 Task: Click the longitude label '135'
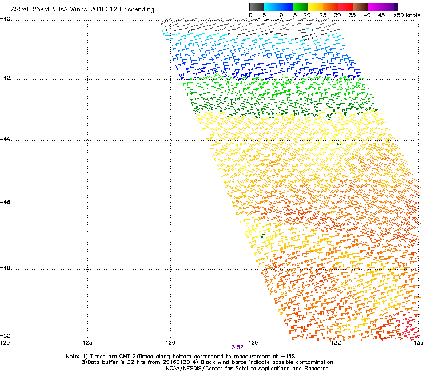click(x=418, y=343)
